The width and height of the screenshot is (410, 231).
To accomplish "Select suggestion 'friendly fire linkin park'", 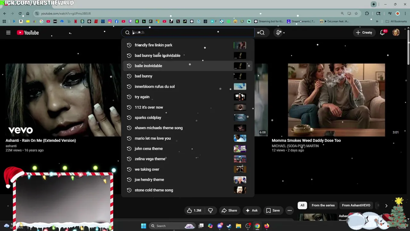I will pyautogui.click(x=188, y=45).
